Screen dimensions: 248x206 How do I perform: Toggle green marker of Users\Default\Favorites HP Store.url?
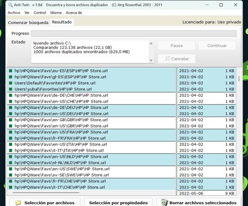[x=10, y=83]
